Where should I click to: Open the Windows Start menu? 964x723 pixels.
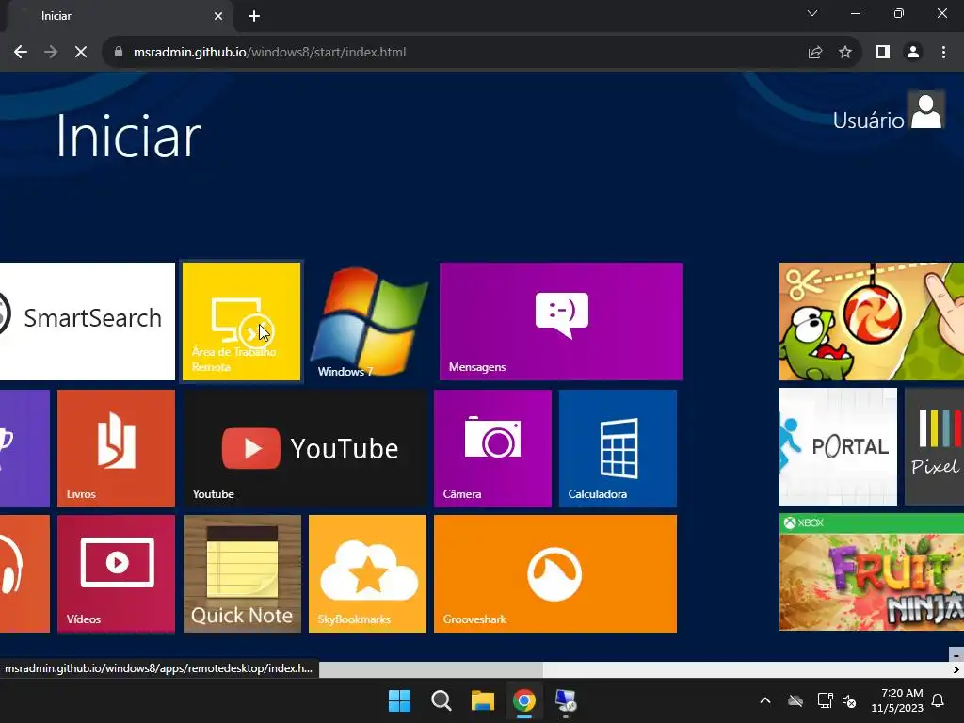point(399,700)
